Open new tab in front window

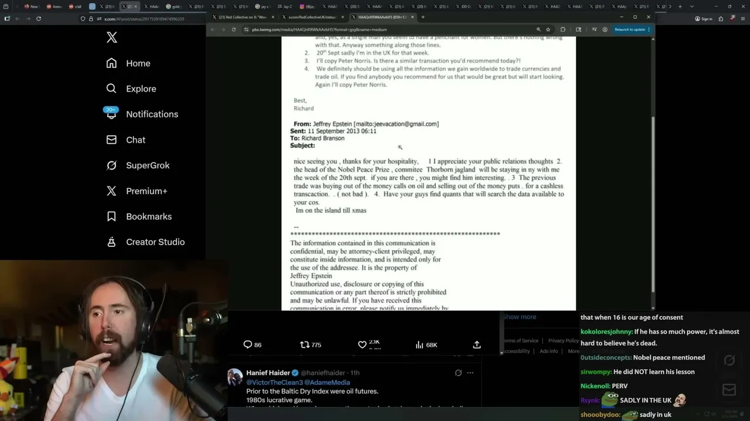click(423, 17)
